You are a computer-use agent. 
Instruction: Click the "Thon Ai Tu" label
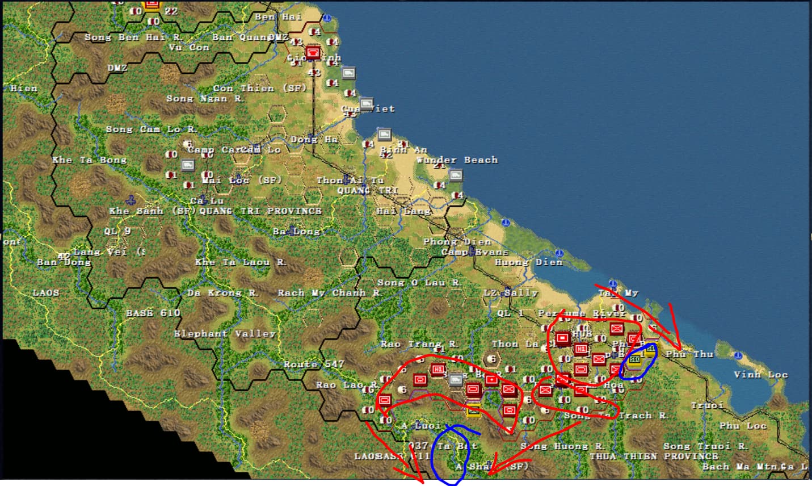coord(350,180)
